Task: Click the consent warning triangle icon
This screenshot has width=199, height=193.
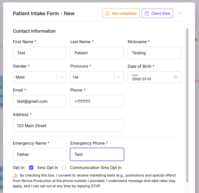Action: click(15, 175)
